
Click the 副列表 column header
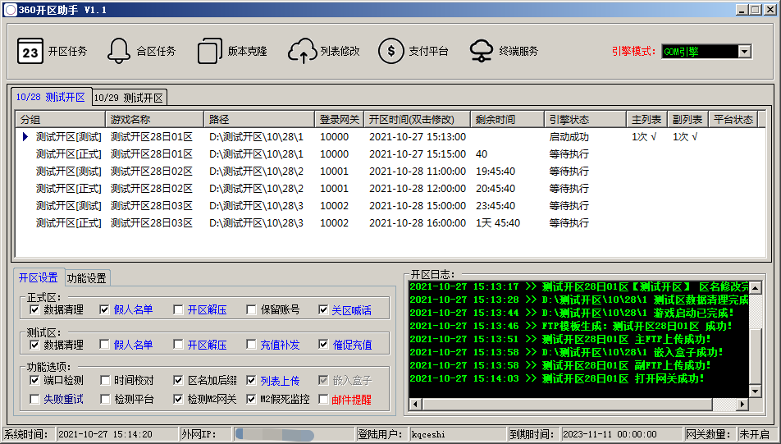pos(687,120)
